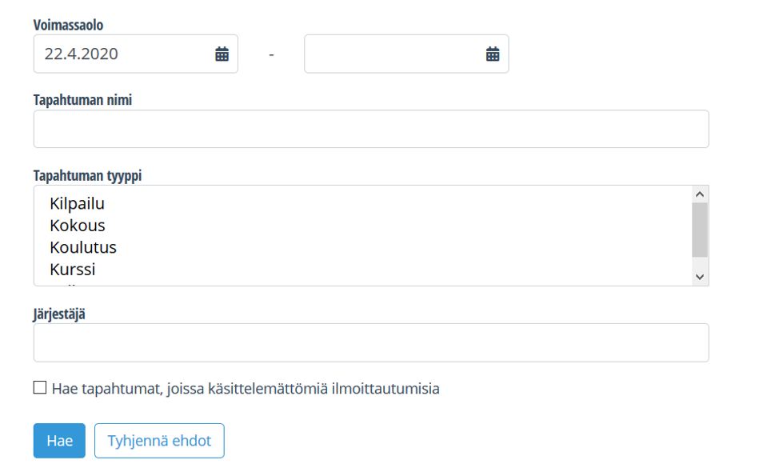Click the Voimassaolo label text
771x472 pixels.
(x=68, y=25)
